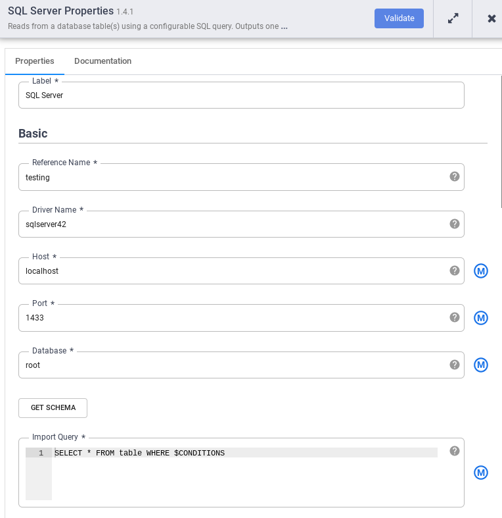View help icon for Import Query
The image size is (502, 518).
454,451
